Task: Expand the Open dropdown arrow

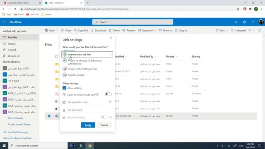Action: (57, 30)
